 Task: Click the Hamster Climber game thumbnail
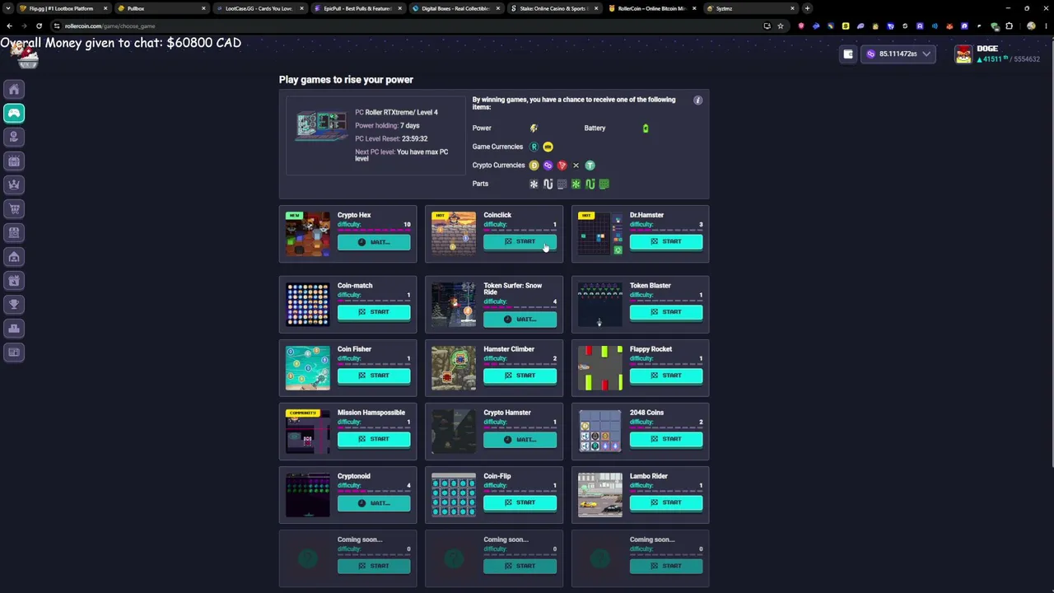(454, 367)
